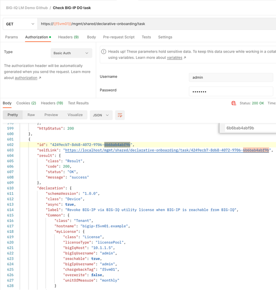Open the GET method dropdown
Image resolution: width=276 pixels, height=290 pixels.
click(x=19, y=24)
